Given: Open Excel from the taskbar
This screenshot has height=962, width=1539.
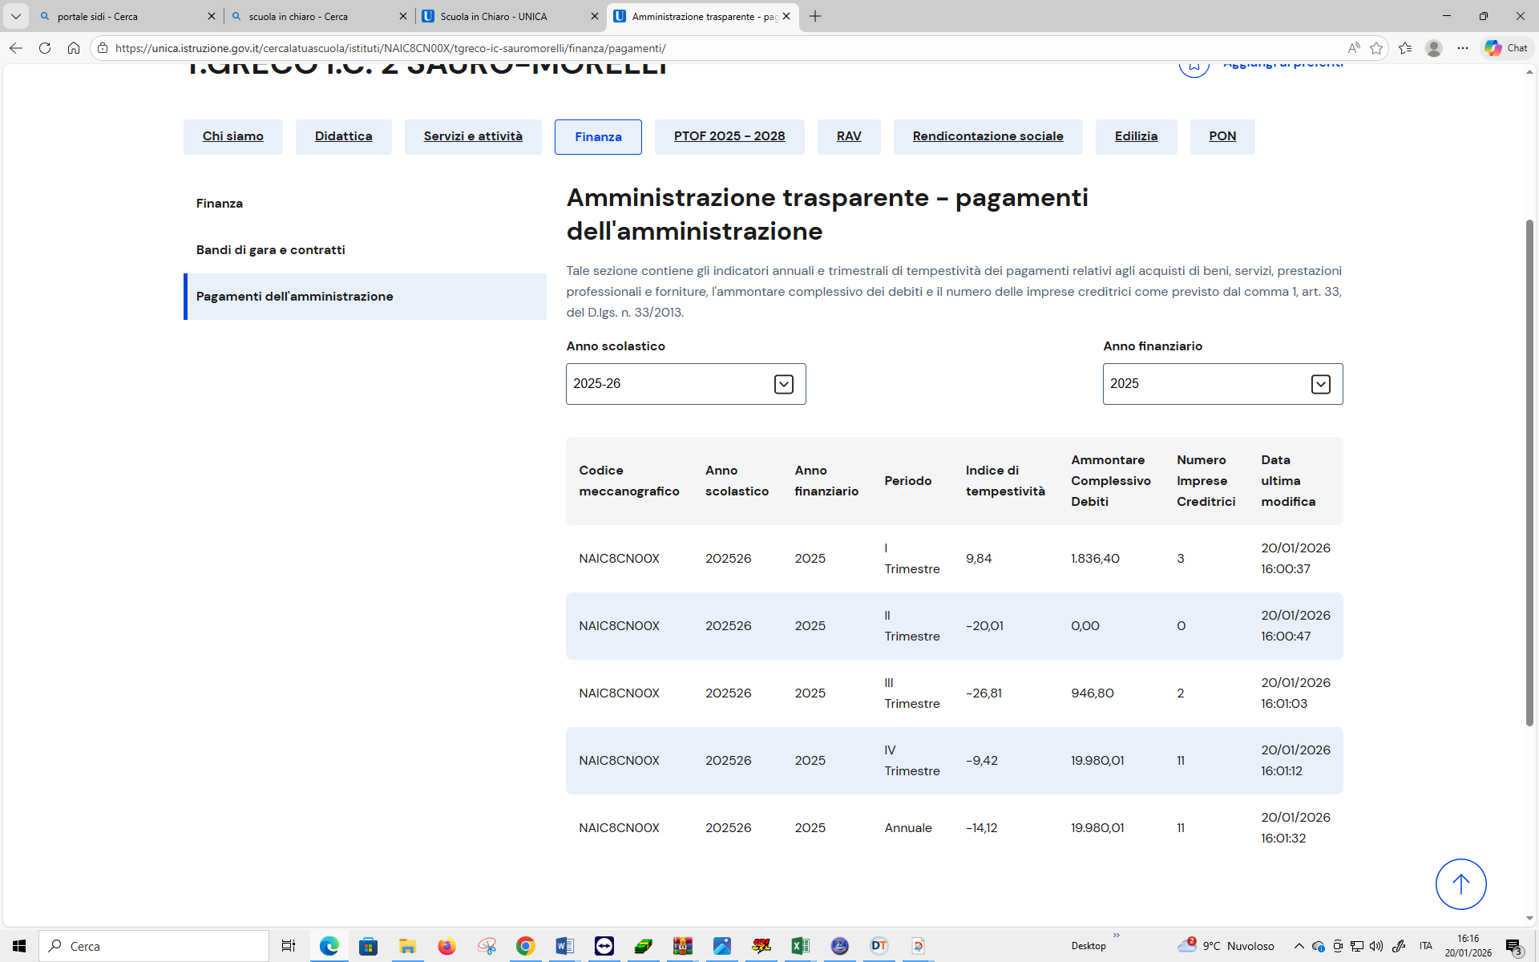Looking at the screenshot, I should pyautogui.click(x=800, y=946).
